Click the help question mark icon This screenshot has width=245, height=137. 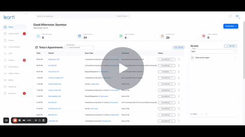(230, 16)
